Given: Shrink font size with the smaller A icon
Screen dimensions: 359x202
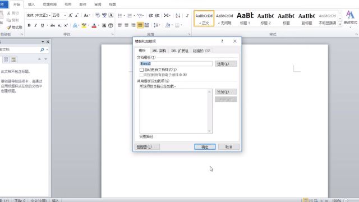Looking at the screenshot, I should (x=77, y=15).
